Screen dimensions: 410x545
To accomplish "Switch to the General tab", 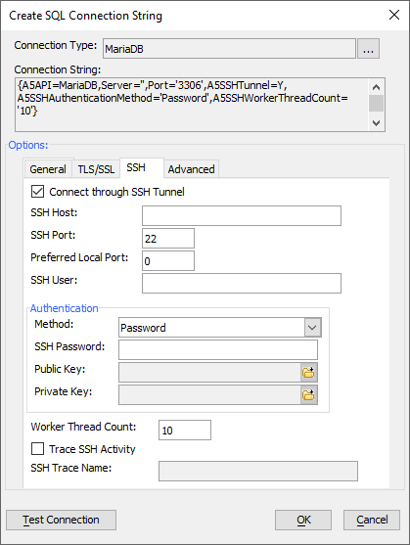I will click(48, 169).
